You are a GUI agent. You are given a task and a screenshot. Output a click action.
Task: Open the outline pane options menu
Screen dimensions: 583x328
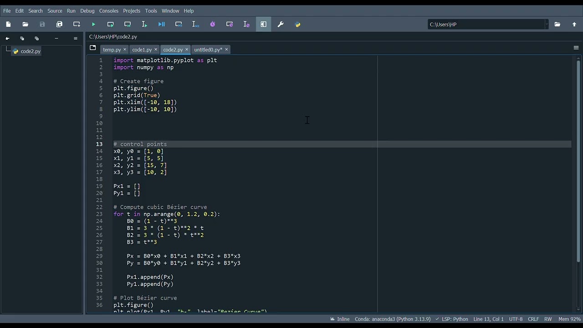(76, 38)
